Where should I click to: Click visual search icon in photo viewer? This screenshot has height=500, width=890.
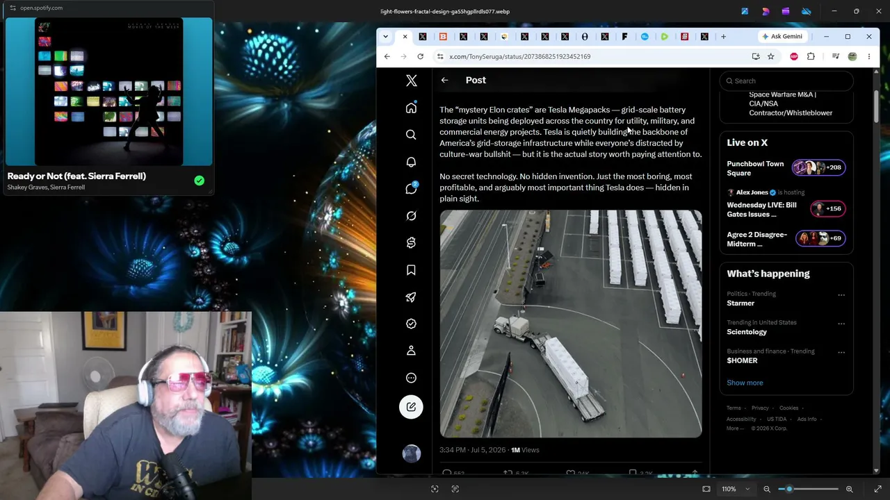(x=435, y=489)
